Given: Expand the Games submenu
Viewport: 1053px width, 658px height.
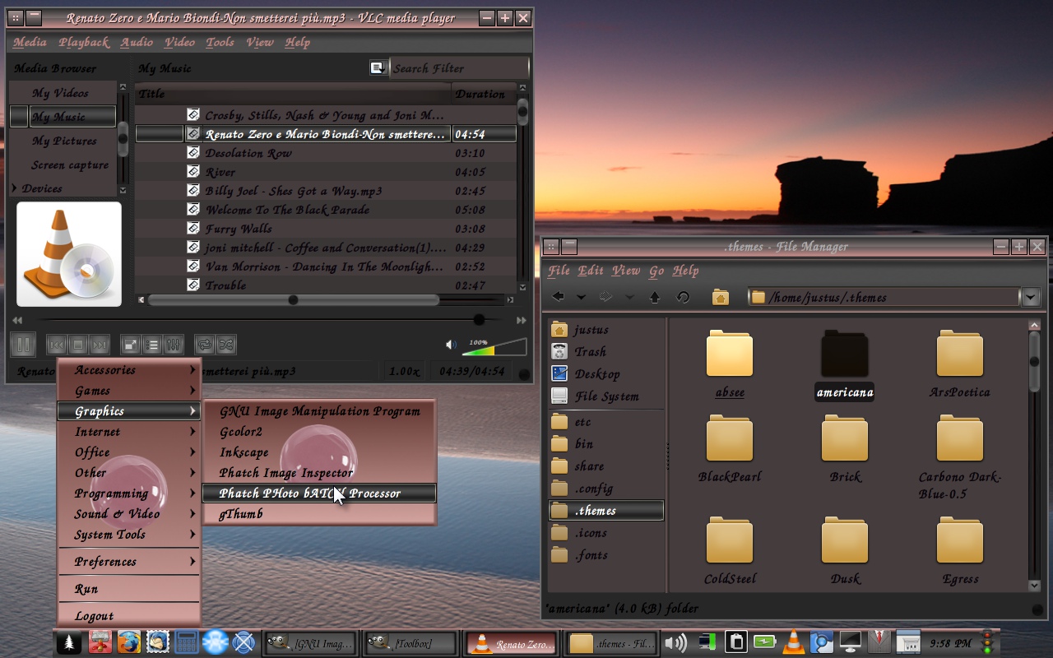Looking at the screenshot, I should coord(129,391).
